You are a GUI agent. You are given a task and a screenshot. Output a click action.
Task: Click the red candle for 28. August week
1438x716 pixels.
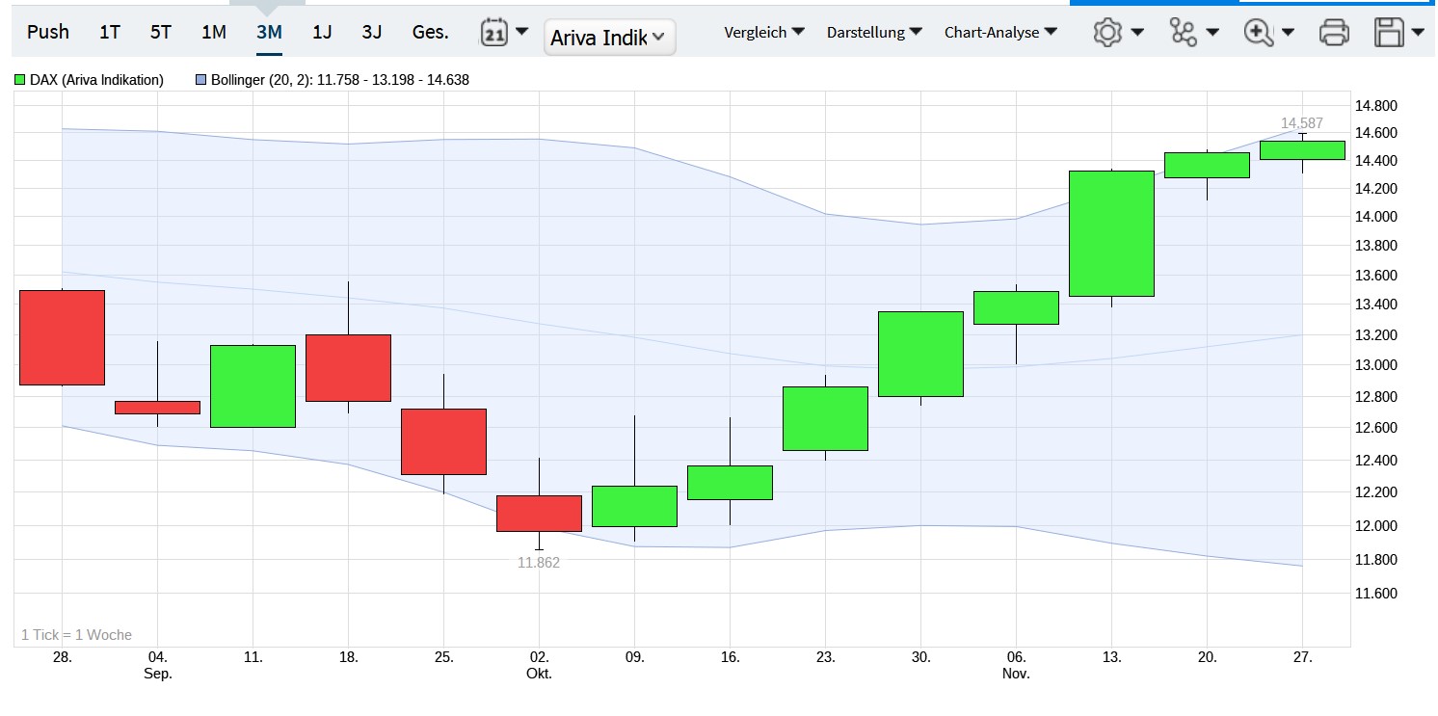(x=62, y=337)
